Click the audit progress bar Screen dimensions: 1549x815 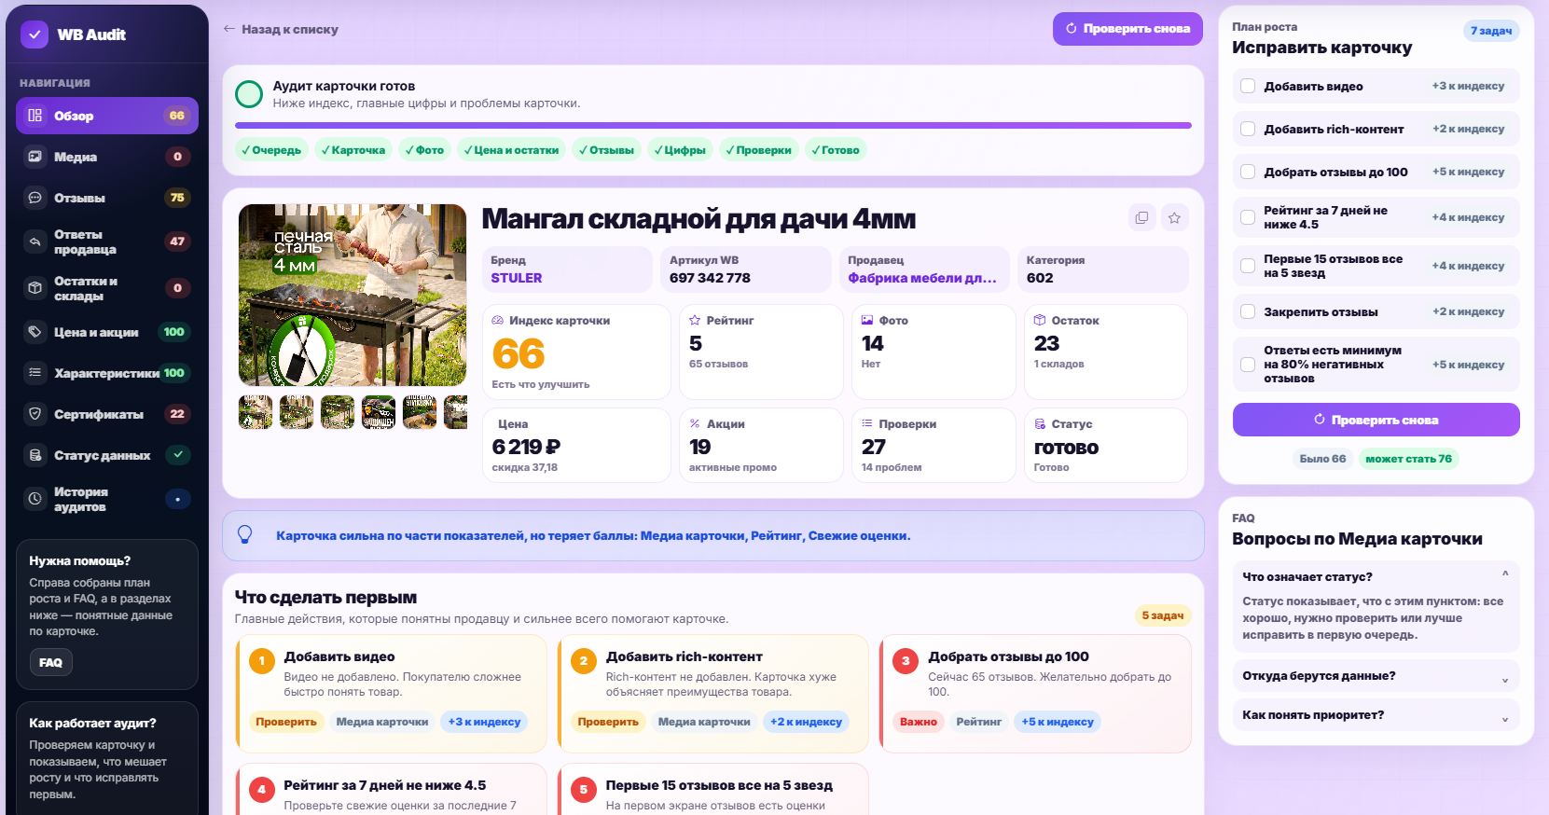(713, 125)
